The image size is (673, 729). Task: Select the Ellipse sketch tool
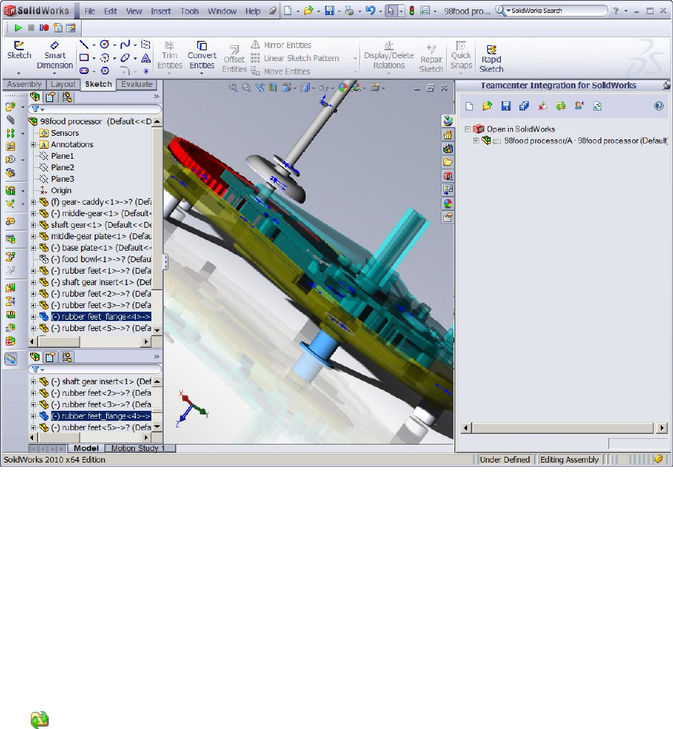point(125,57)
